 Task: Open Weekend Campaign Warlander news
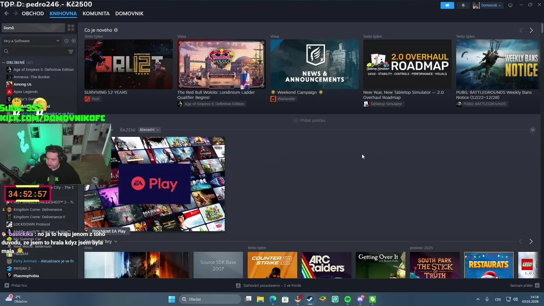click(x=314, y=64)
